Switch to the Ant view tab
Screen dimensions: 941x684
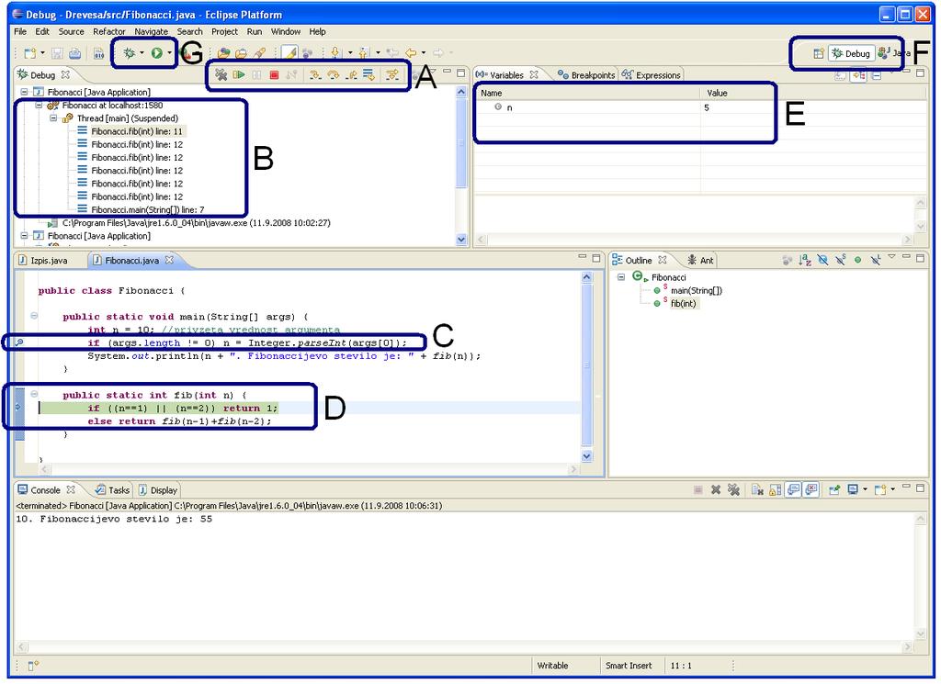pyautogui.click(x=700, y=260)
